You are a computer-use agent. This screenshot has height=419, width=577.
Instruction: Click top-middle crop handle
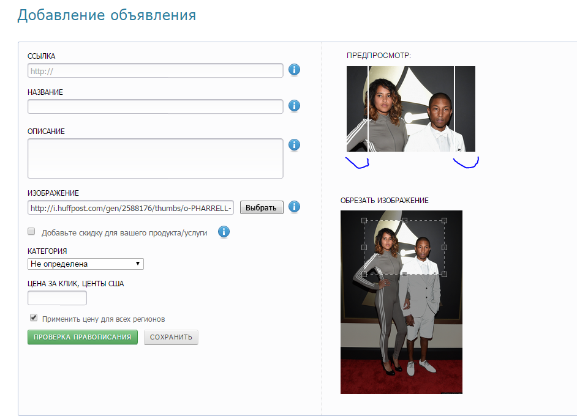tap(404, 221)
